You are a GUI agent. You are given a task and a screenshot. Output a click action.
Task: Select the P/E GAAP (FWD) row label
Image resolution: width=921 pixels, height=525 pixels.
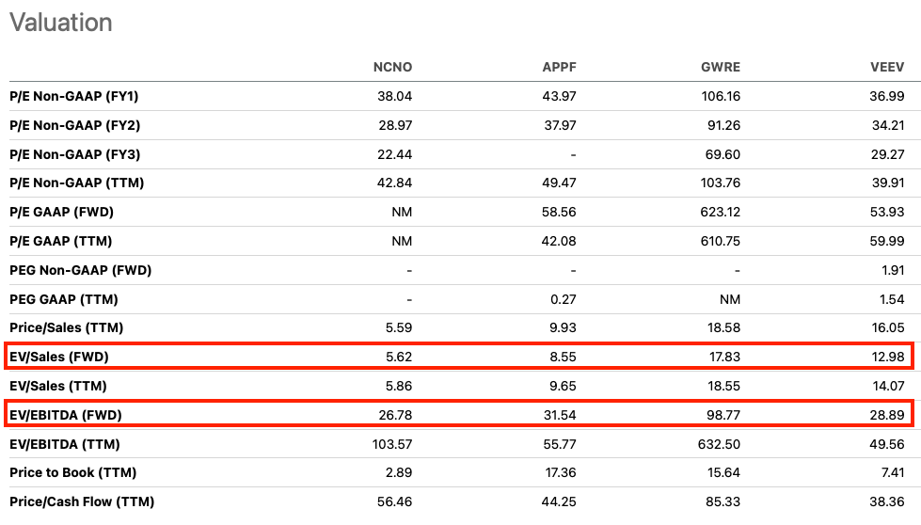tap(62, 212)
